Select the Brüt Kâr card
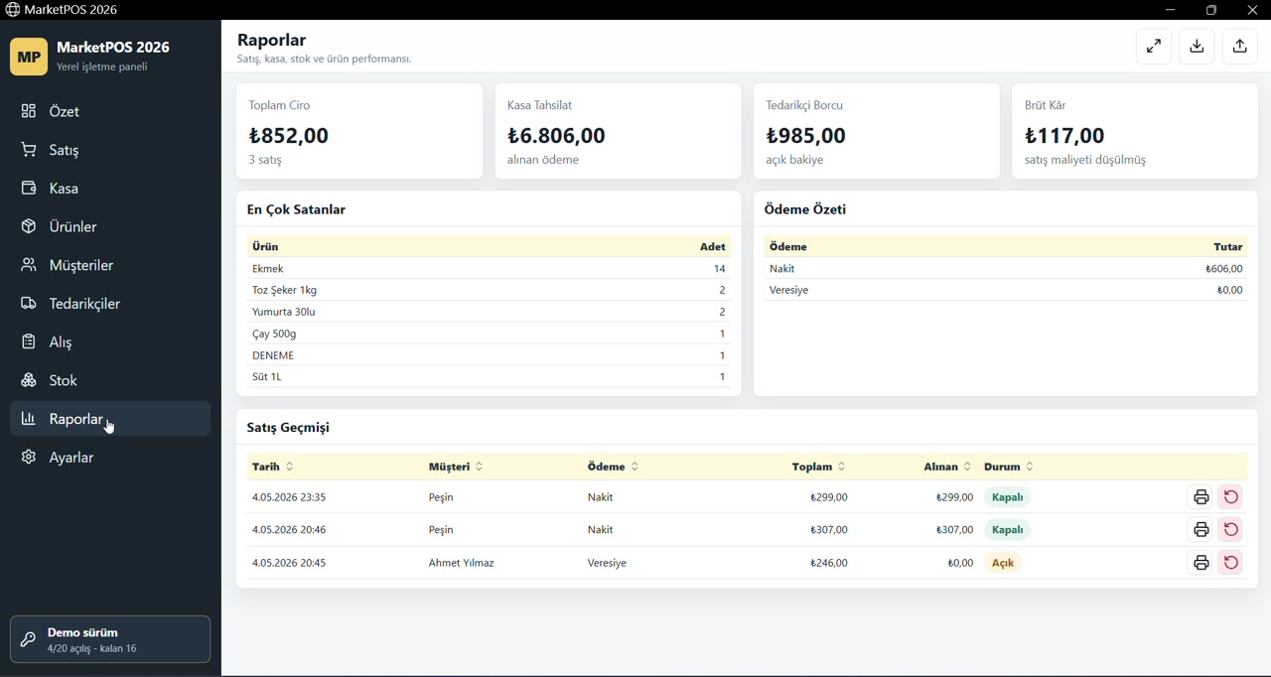The height and width of the screenshot is (677, 1271). point(1136,131)
